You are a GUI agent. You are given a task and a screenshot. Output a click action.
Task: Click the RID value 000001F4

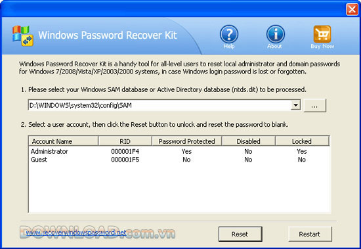125,151
